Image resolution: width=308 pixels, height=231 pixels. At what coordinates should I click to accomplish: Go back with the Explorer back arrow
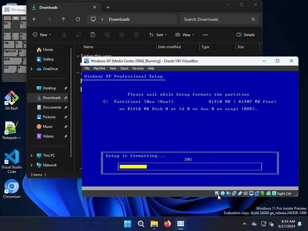click(35, 19)
